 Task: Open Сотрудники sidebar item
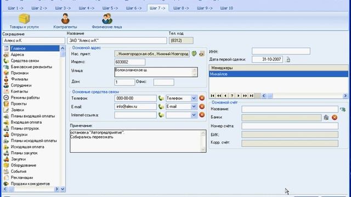pyautogui.click(x=21, y=85)
